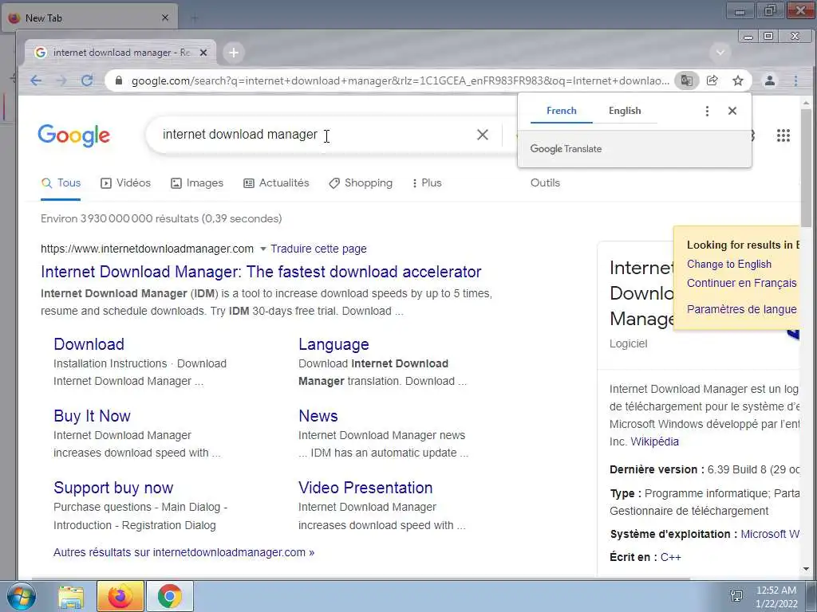Open the Download sitelink
Viewport: 817px width, 612px height.
pyautogui.click(x=89, y=344)
